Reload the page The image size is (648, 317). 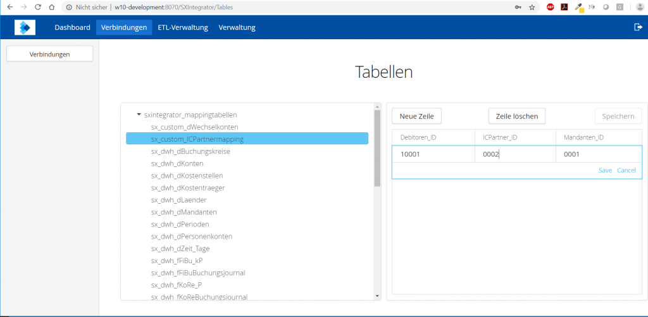[37, 7]
